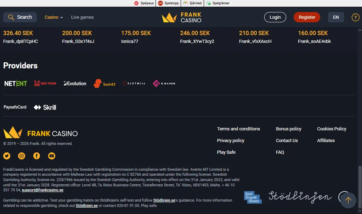Open the Play Safe link

pyautogui.click(x=226, y=152)
